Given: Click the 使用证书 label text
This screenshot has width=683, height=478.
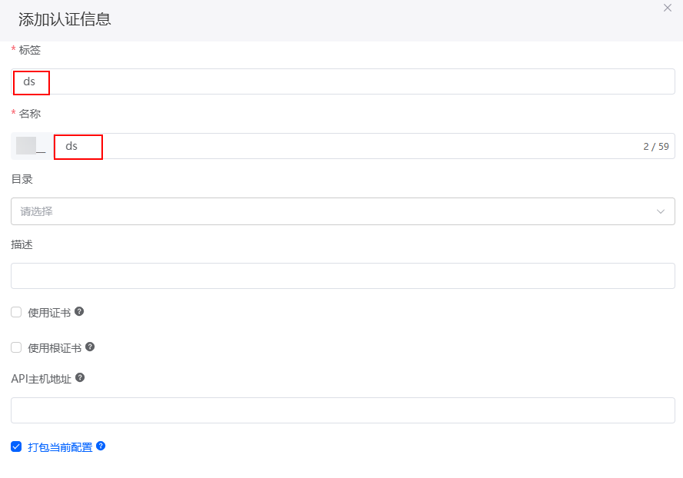Looking at the screenshot, I should 49,313.
